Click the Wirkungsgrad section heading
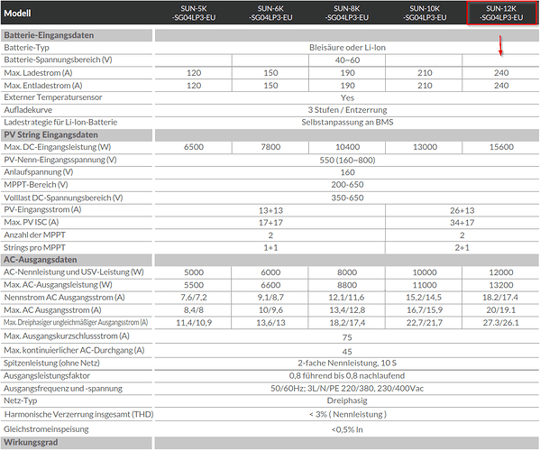Screen dimensions: 540x451 77,442
